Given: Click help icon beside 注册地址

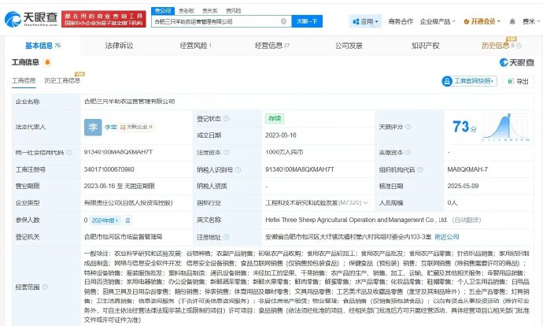Looking at the screenshot, I should click(226, 237).
